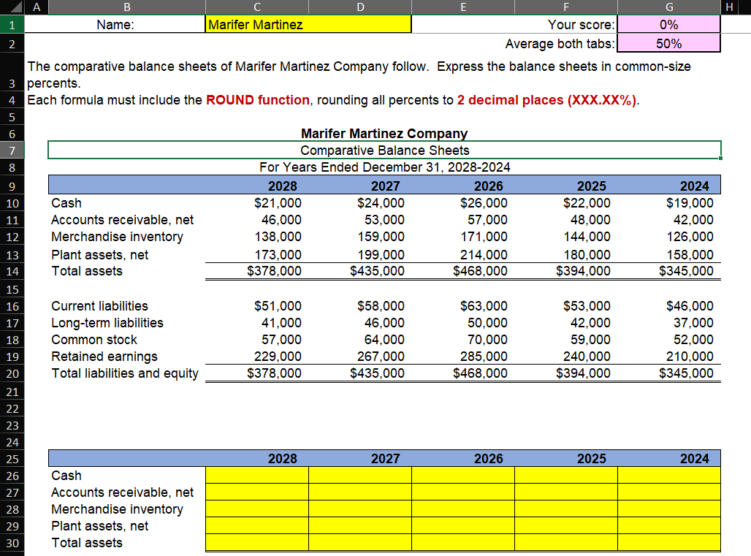Click the 2026 header cell in lower table
The height and width of the screenshot is (556, 751).
coord(463,459)
